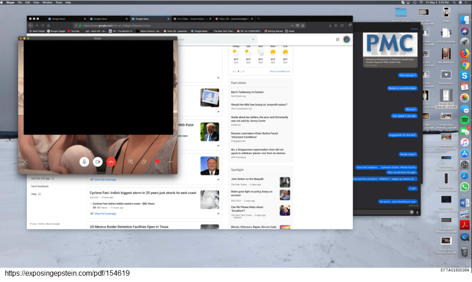Expand the Putin story card chevron

(218, 146)
